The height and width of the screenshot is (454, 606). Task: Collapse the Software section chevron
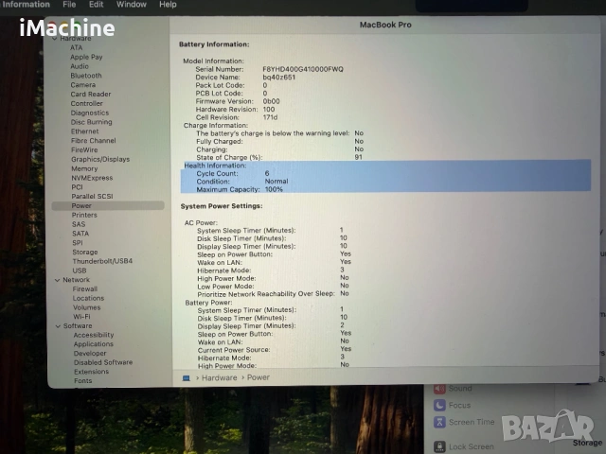[x=58, y=326]
